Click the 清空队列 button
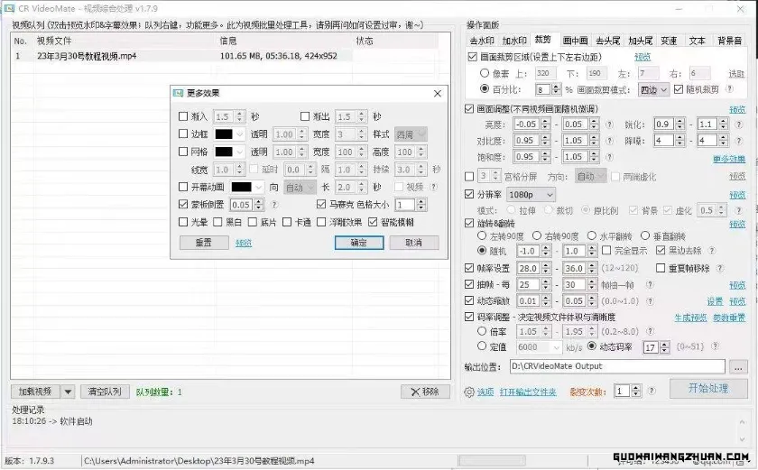Screen dimensions: 758x470 [x=105, y=392]
